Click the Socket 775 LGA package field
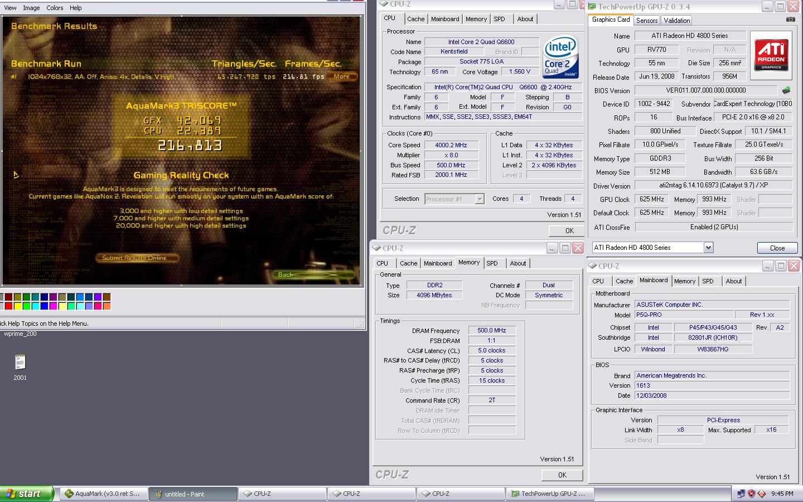Viewport: 803px width, 502px height. [481, 61]
